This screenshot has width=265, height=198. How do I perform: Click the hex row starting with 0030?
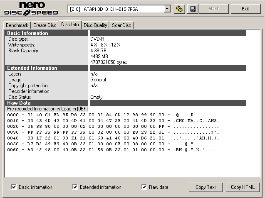(113, 132)
